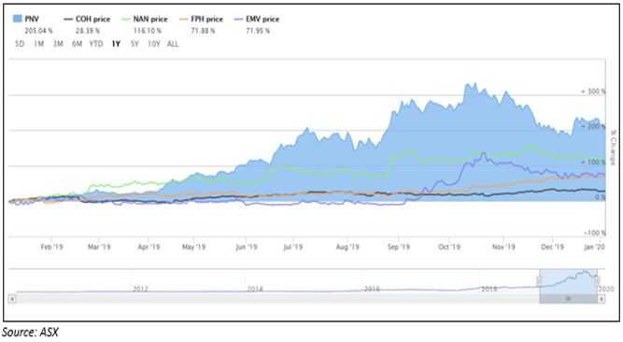Click the Sep '19 axis label
Image resolution: width=623 pixels, height=342 pixels.
pyautogui.click(x=399, y=247)
